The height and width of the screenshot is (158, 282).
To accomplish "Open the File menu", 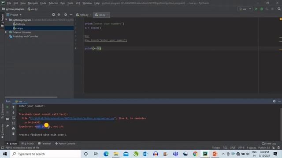I will click(x=9, y=3).
